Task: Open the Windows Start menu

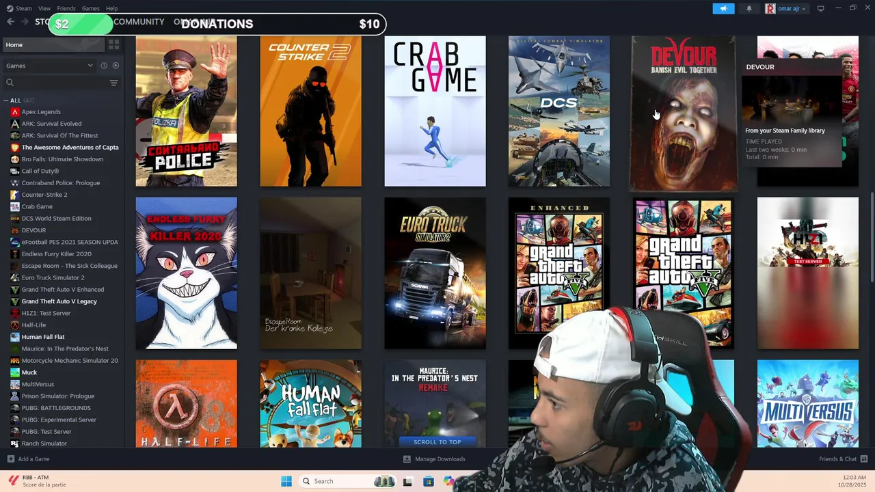Action: coord(286,481)
